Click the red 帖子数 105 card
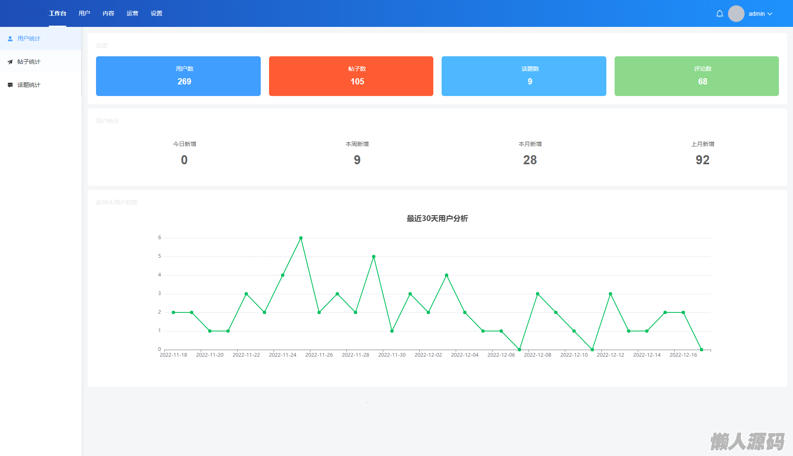This screenshot has height=456, width=793. [351, 76]
